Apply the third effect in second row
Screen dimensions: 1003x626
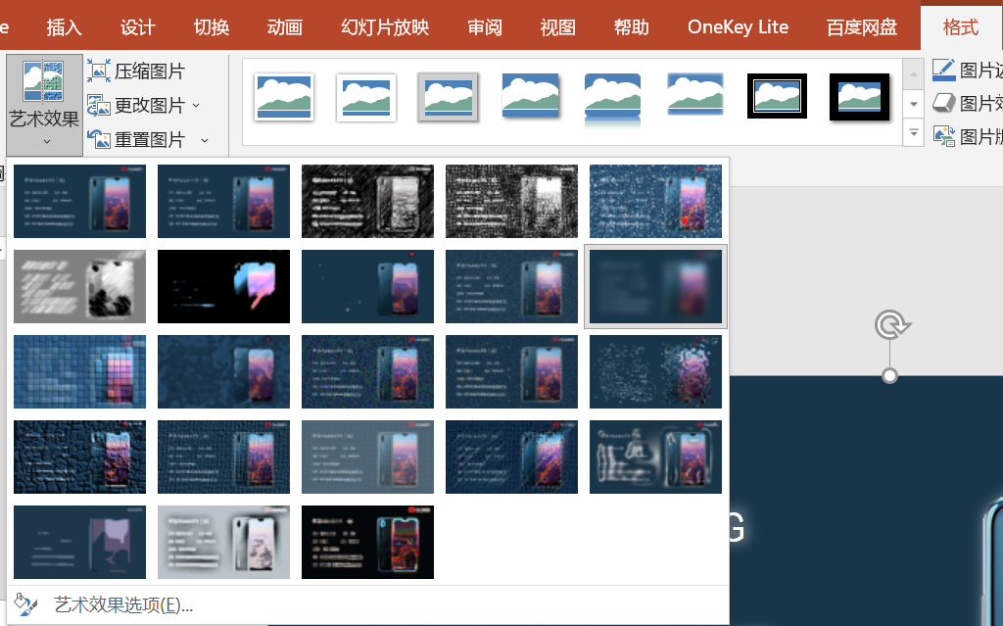pyautogui.click(x=368, y=286)
